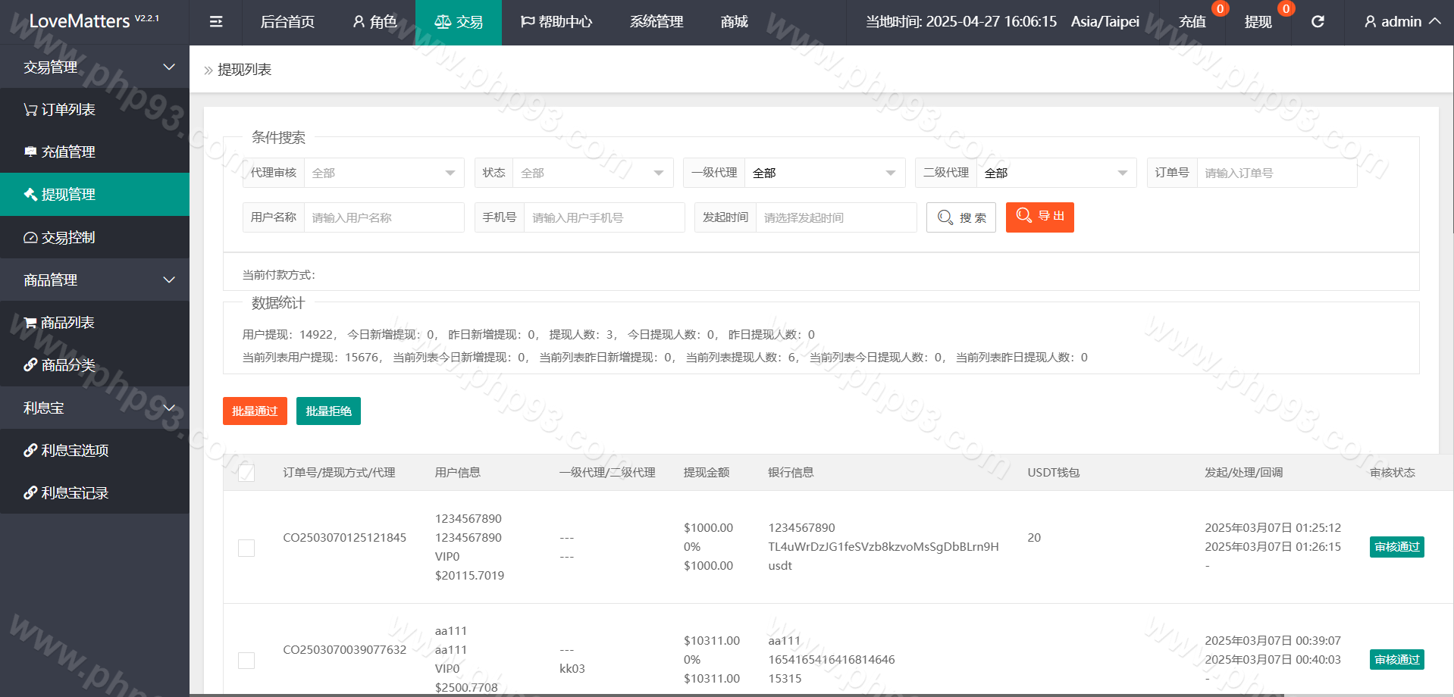
Task: Open the 提现 notification item in header
Action: point(1258,22)
